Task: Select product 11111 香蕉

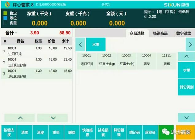Action: point(166,60)
